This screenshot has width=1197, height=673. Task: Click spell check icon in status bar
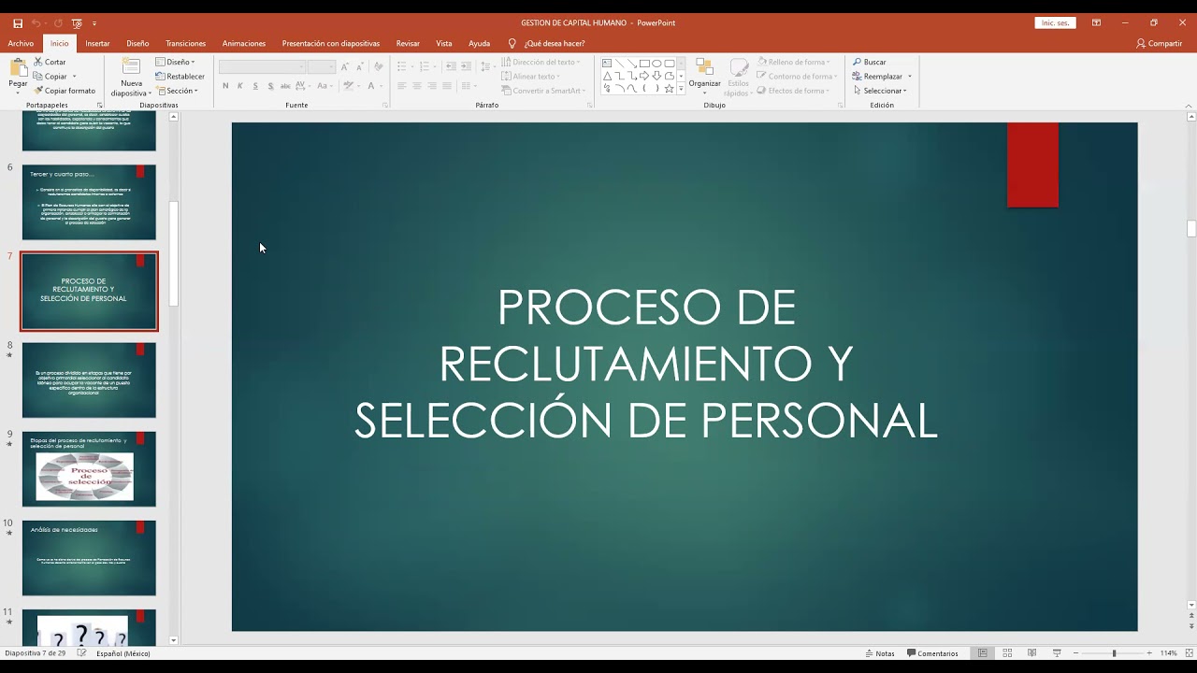(x=82, y=653)
